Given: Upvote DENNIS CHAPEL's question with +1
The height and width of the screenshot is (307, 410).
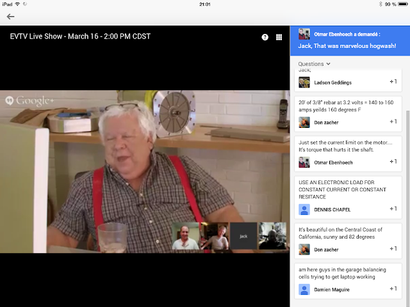Looking at the screenshot, I should click(393, 209).
